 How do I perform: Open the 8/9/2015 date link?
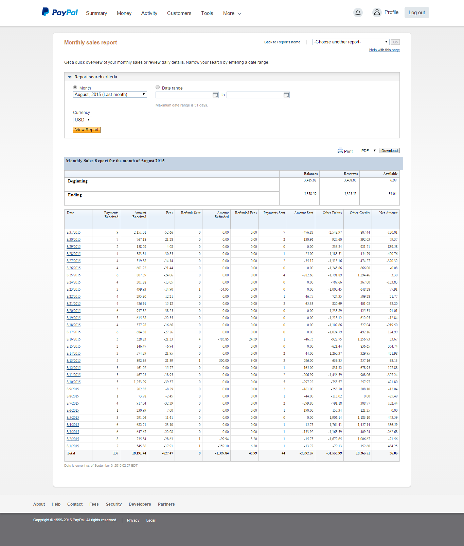tap(73, 389)
